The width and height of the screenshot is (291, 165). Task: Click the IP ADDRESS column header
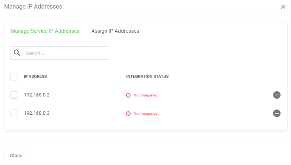click(35, 76)
